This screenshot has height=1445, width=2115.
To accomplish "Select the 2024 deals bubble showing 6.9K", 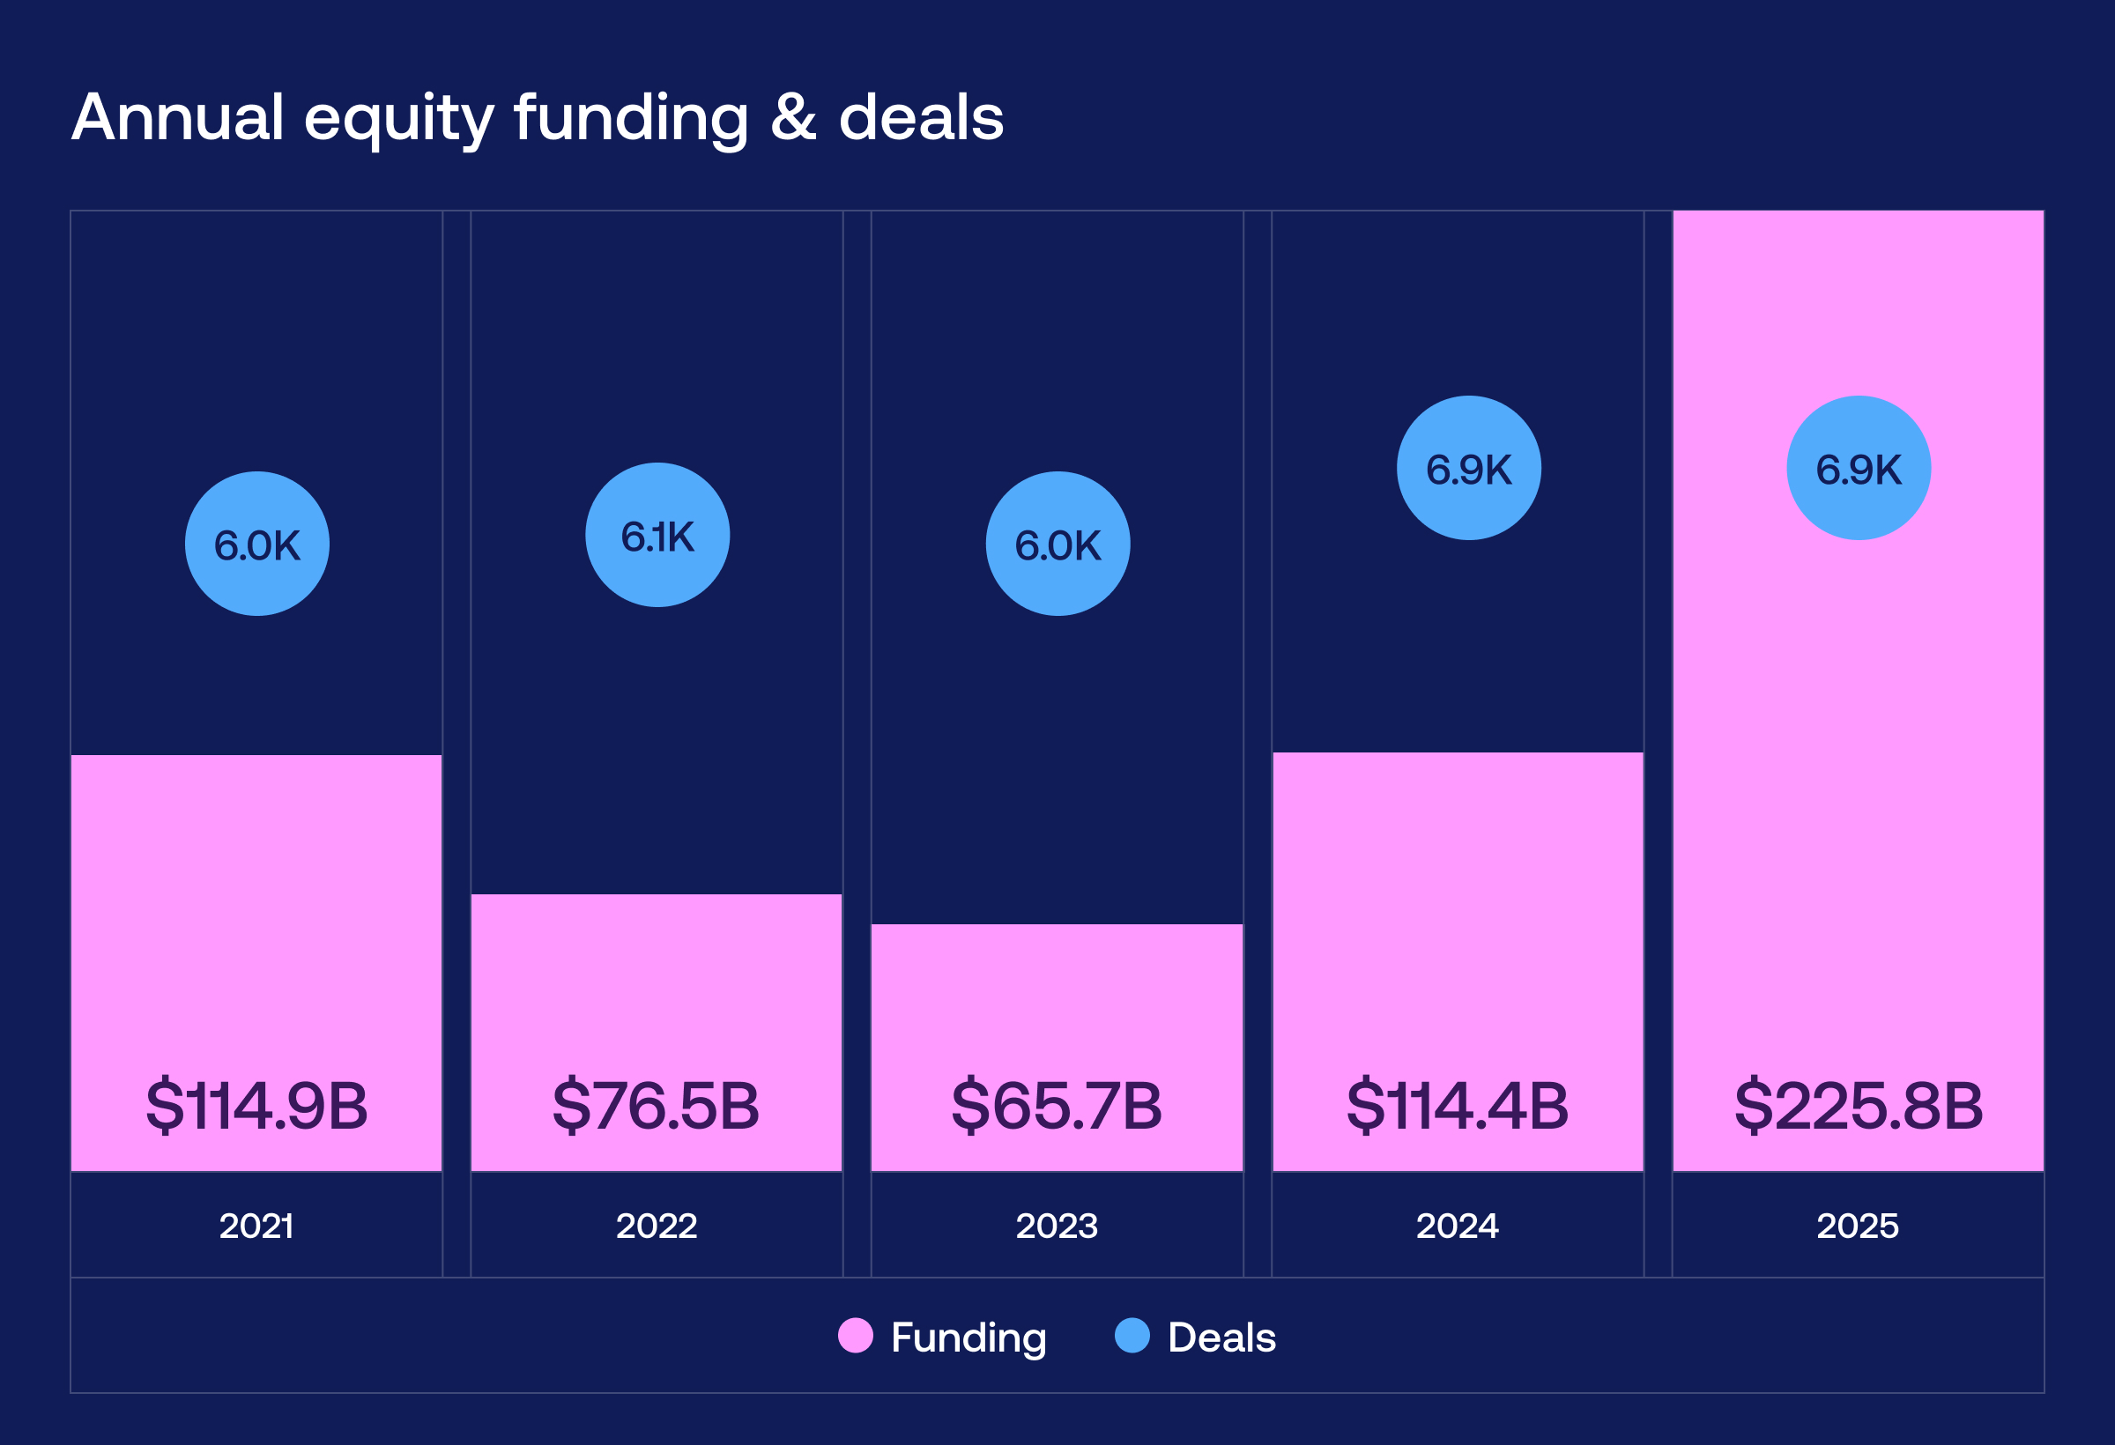I will (x=1469, y=468).
